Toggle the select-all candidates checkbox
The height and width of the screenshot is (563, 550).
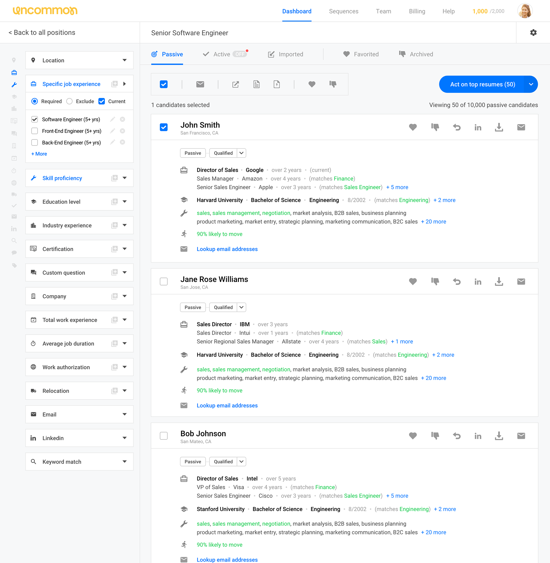(x=164, y=84)
